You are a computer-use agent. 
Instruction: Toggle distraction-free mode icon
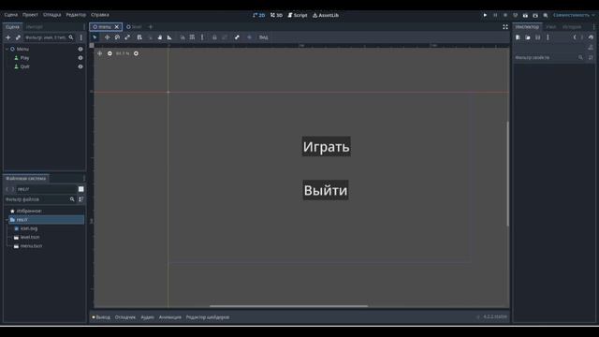coord(505,27)
